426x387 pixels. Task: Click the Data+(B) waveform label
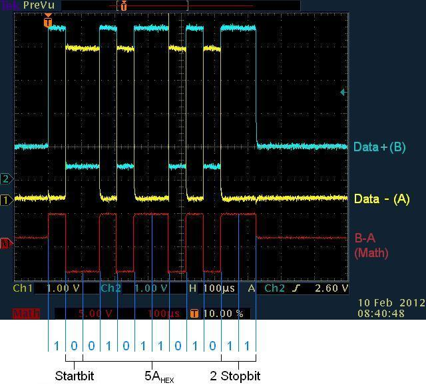point(379,147)
